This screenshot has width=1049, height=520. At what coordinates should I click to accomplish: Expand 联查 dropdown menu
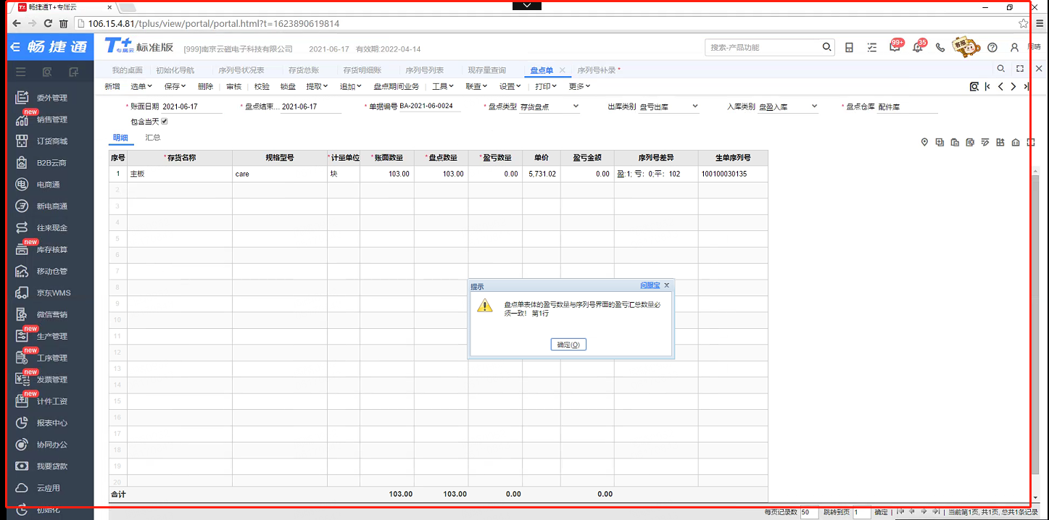476,86
